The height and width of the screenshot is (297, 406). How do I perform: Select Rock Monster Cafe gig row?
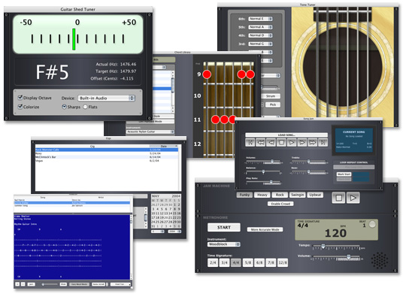[107, 150]
